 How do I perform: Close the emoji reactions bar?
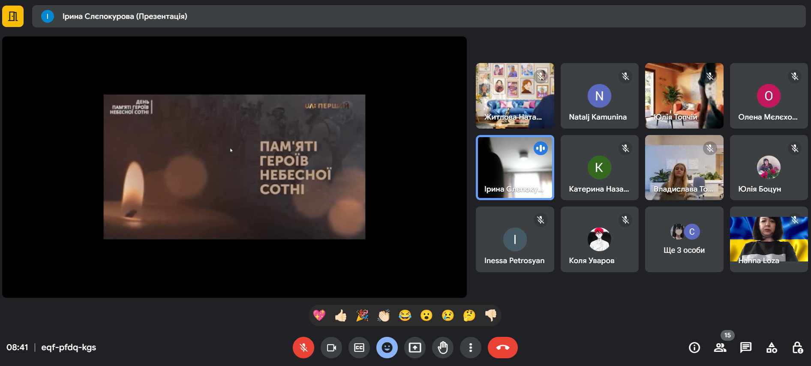[x=387, y=348]
